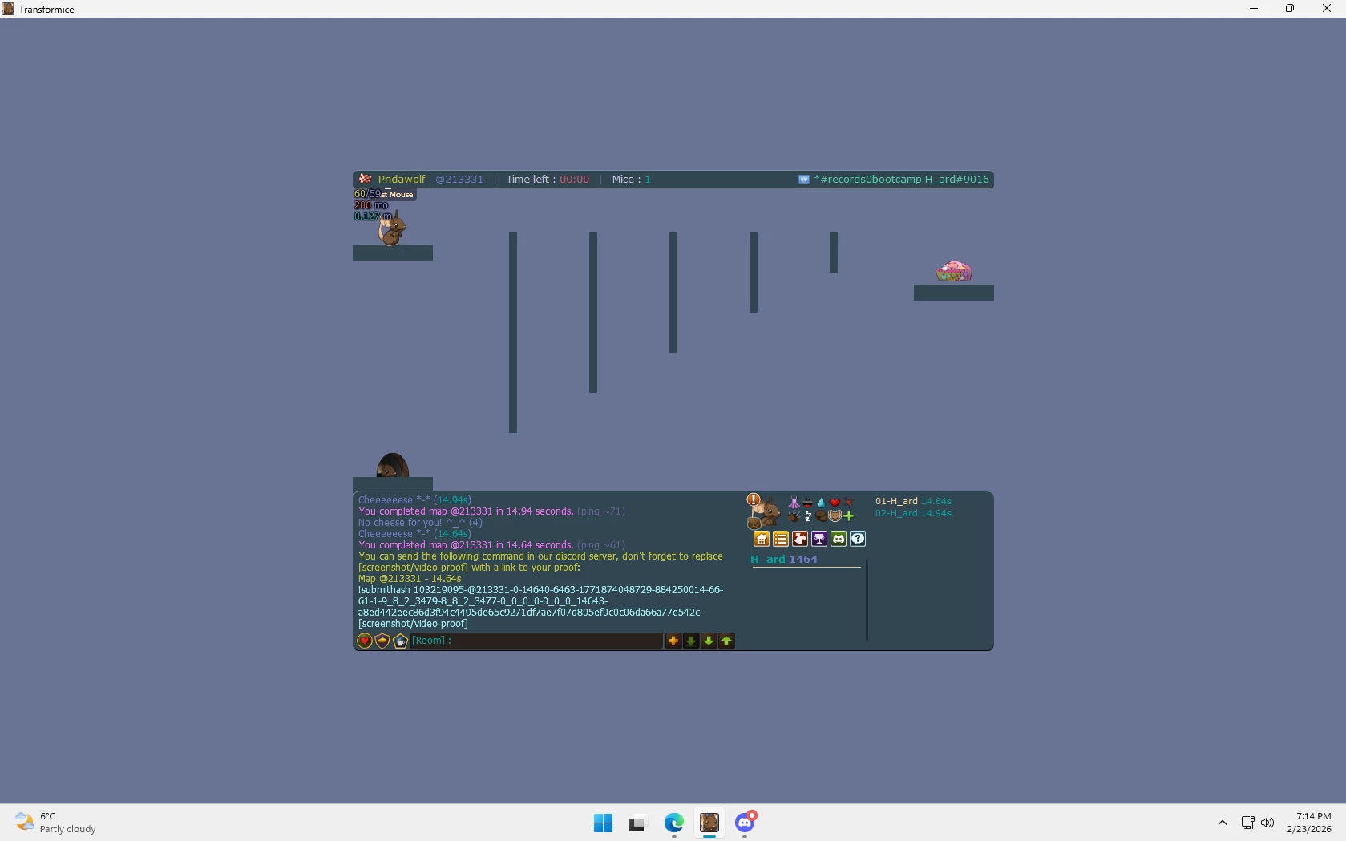Use the laughing mouth emote
This screenshot has width=1346, height=841.
click(x=807, y=503)
